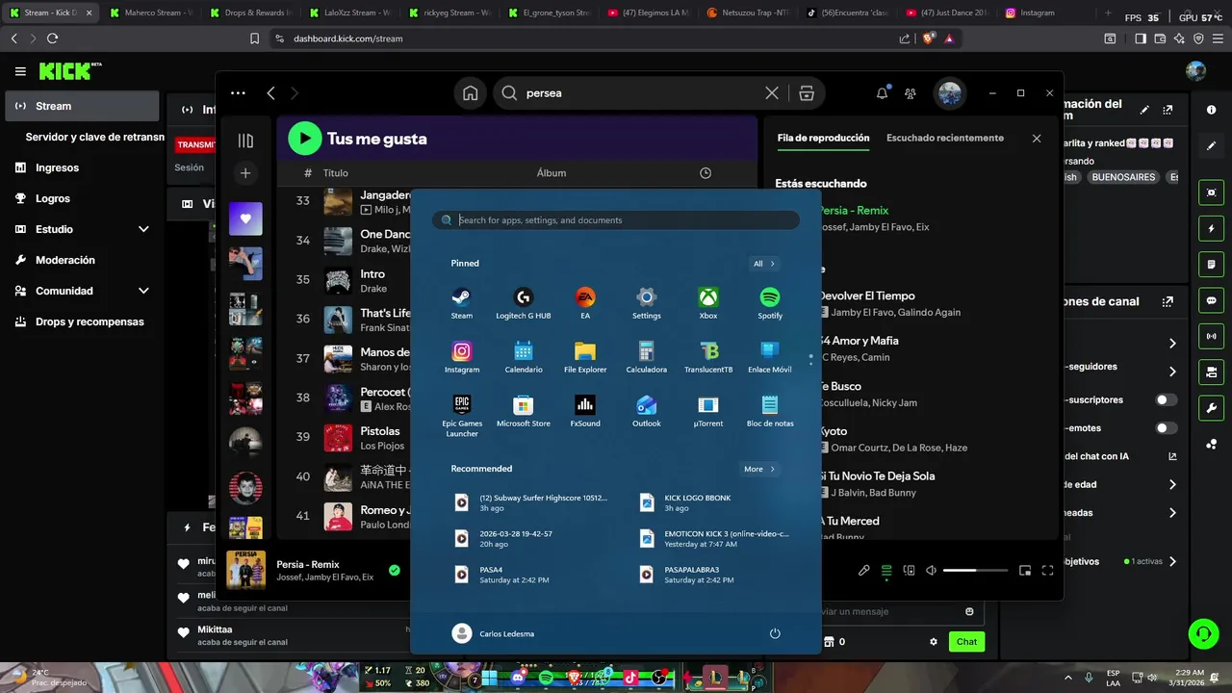Toggle liked checkmark for Persia - Remix

point(395,570)
